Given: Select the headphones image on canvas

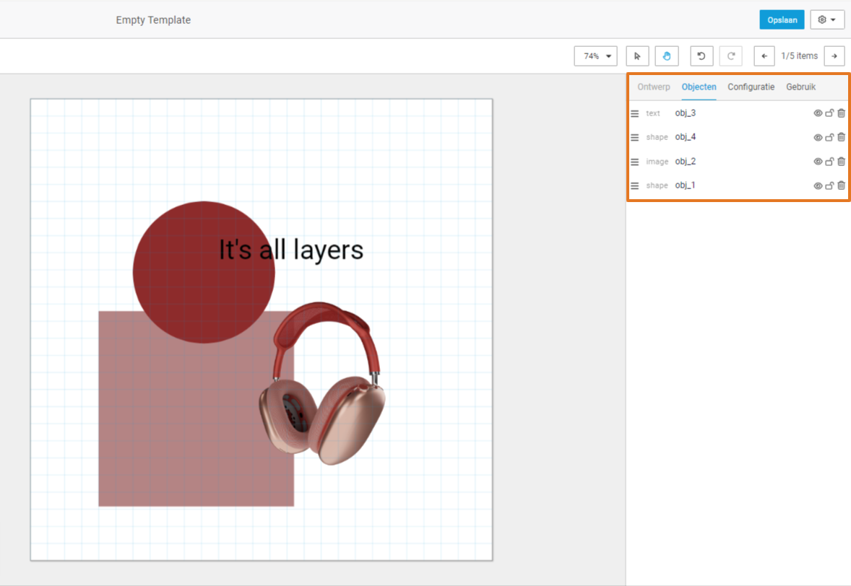Looking at the screenshot, I should click(x=322, y=383).
